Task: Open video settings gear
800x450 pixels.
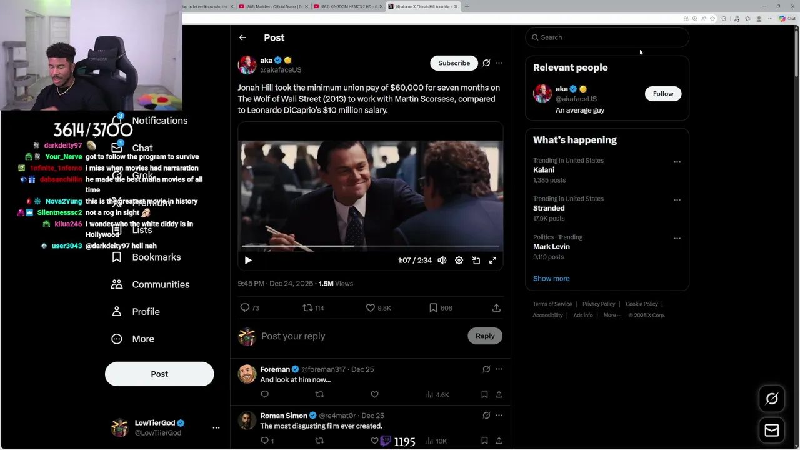Action: tap(459, 260)
